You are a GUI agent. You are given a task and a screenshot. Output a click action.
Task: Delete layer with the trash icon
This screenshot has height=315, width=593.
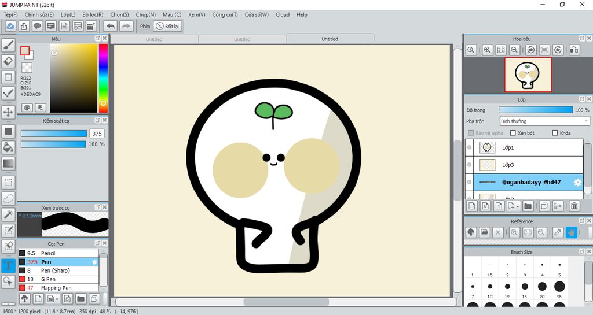point(574,206)
